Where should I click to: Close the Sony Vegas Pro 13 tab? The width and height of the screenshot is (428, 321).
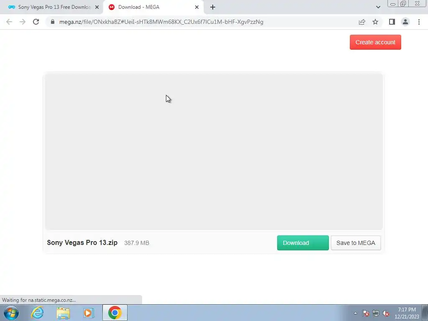[x=97, y=7]
